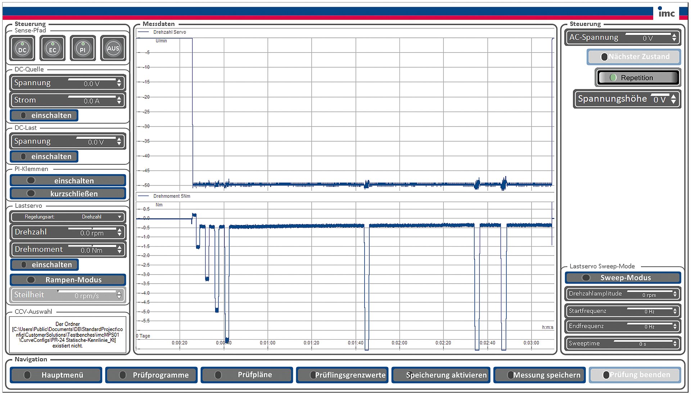
Task: Select the PI sense path icon
Action: click(x=82, y=48)
